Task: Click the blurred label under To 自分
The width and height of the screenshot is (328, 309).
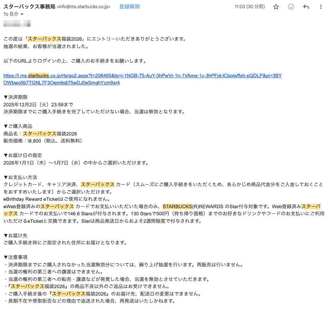Action: [x=17, y=24]
